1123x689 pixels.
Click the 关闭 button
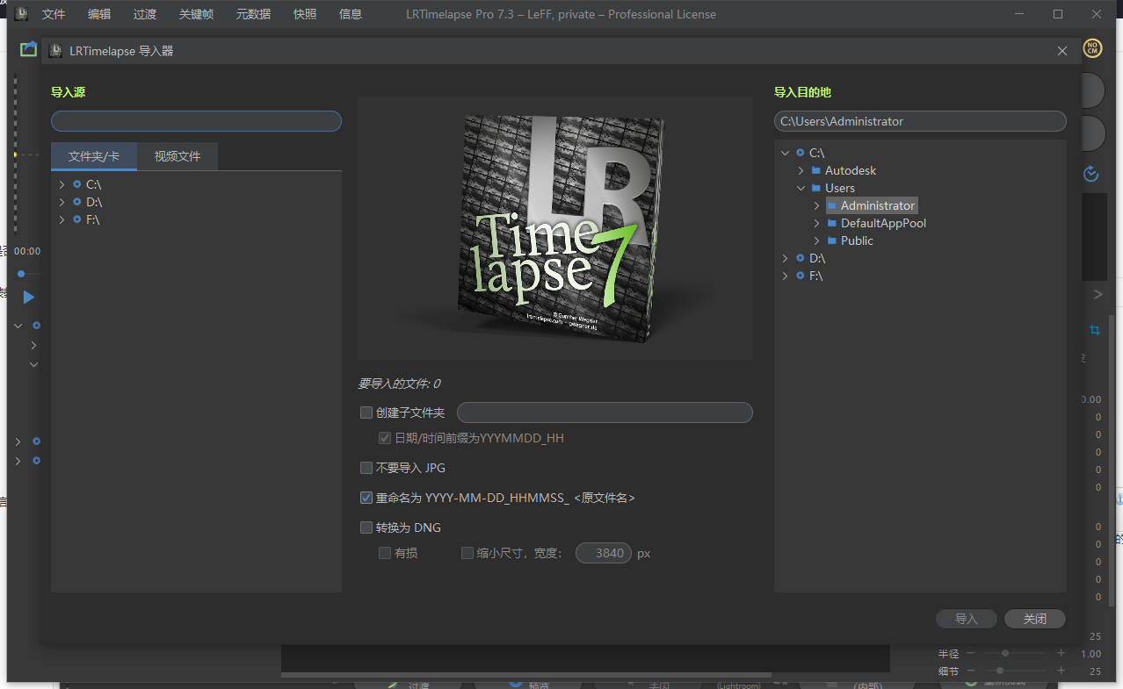[1035, 619]
